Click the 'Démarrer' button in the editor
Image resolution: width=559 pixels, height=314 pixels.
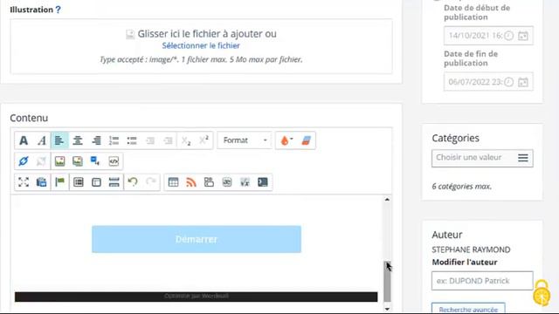click(x=197, y=239)
